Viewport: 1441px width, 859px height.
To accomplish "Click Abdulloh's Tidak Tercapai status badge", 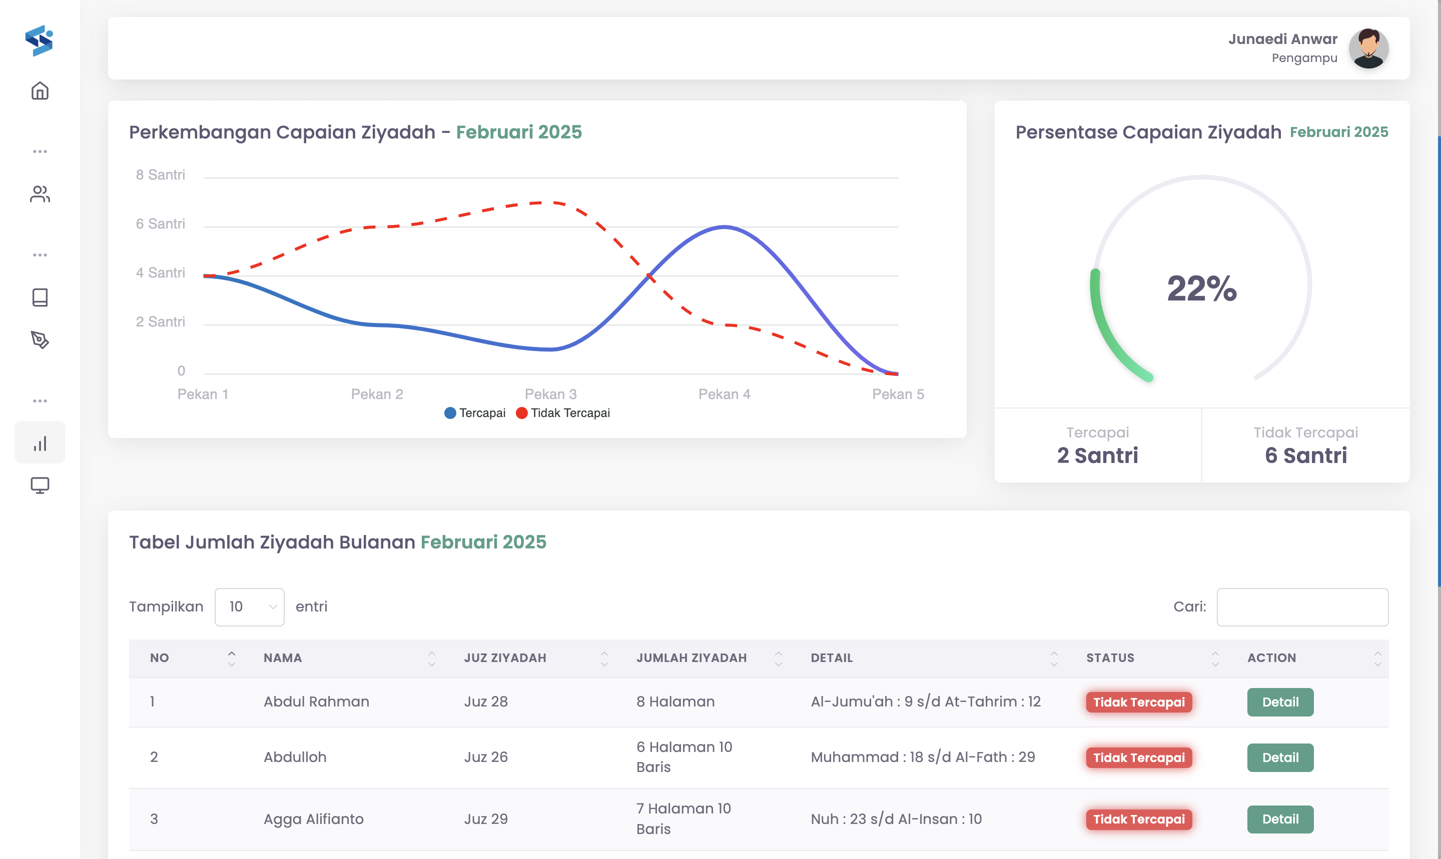I will point(1139,757).
